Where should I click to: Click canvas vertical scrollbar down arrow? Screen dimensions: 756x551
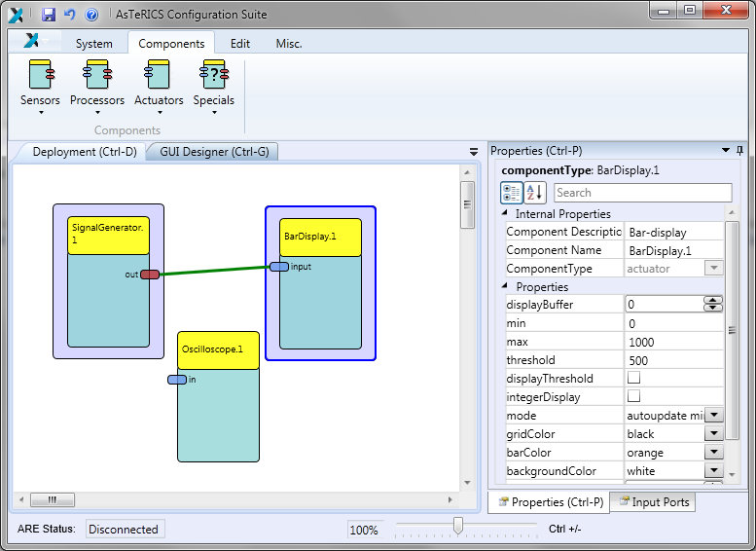tap(467, 483)
